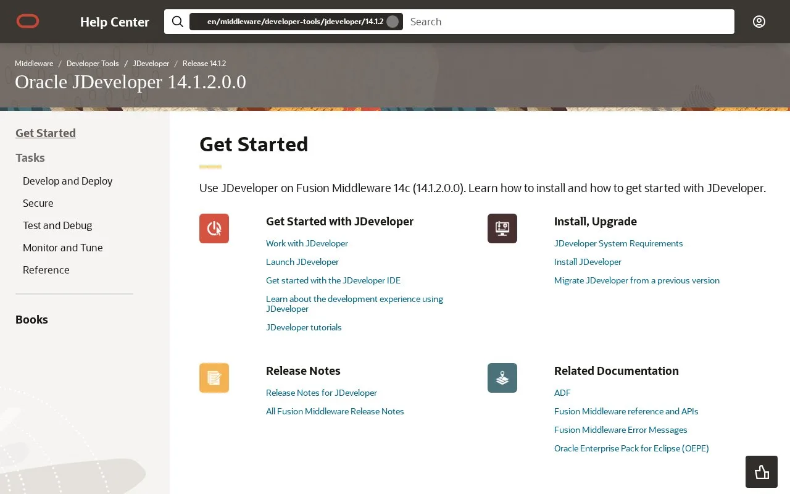Open Middleware breadcrumb link
Image resolution: width=790 pixels, height=494 pixels.
tap(34, 64)
